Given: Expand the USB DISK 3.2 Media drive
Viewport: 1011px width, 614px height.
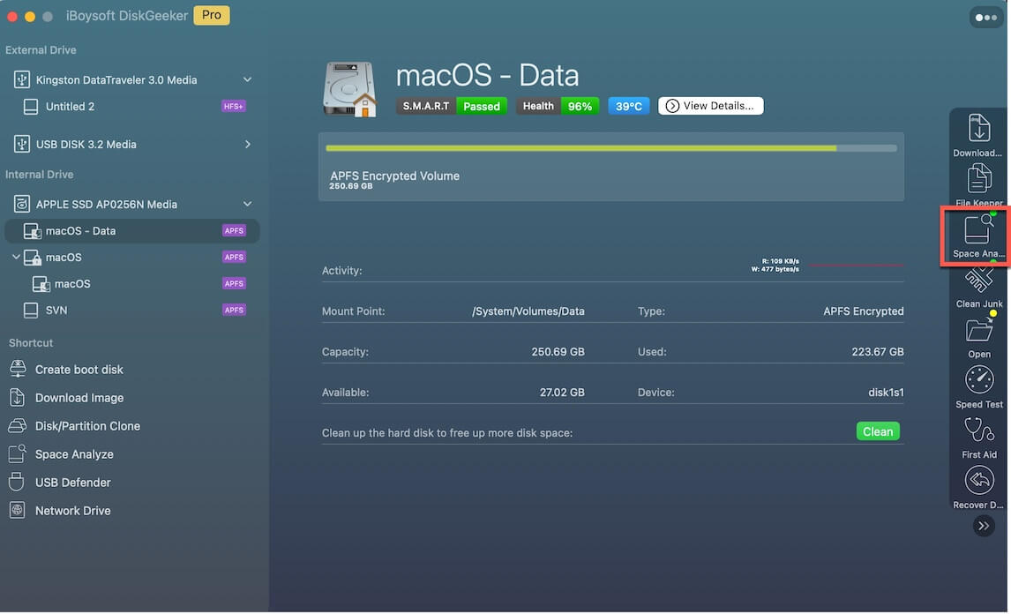Looking at the screenshot, I should (x=247, y=145).
